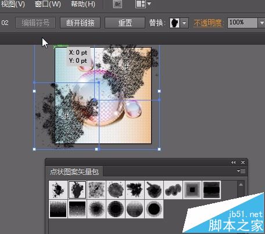Launch Adobe Bridge via Br icon
The width and height of the screenshot is (265, 234).
click(117, 4)
